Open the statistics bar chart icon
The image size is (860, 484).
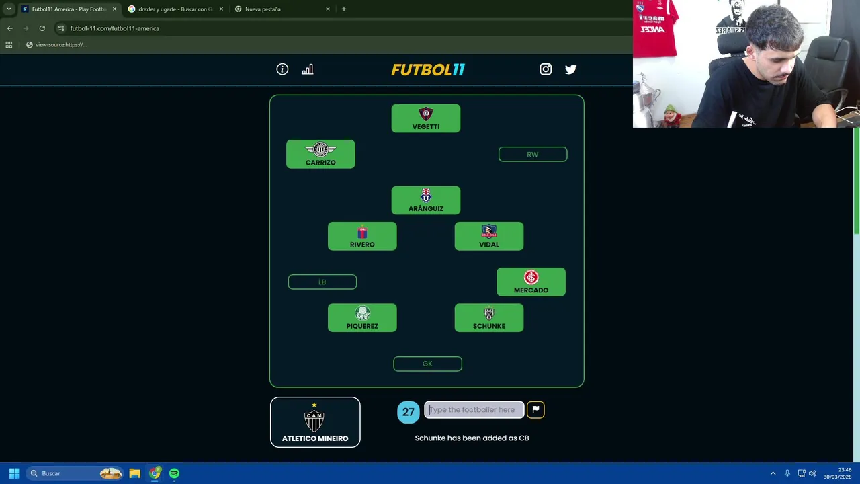pos(307,69)
